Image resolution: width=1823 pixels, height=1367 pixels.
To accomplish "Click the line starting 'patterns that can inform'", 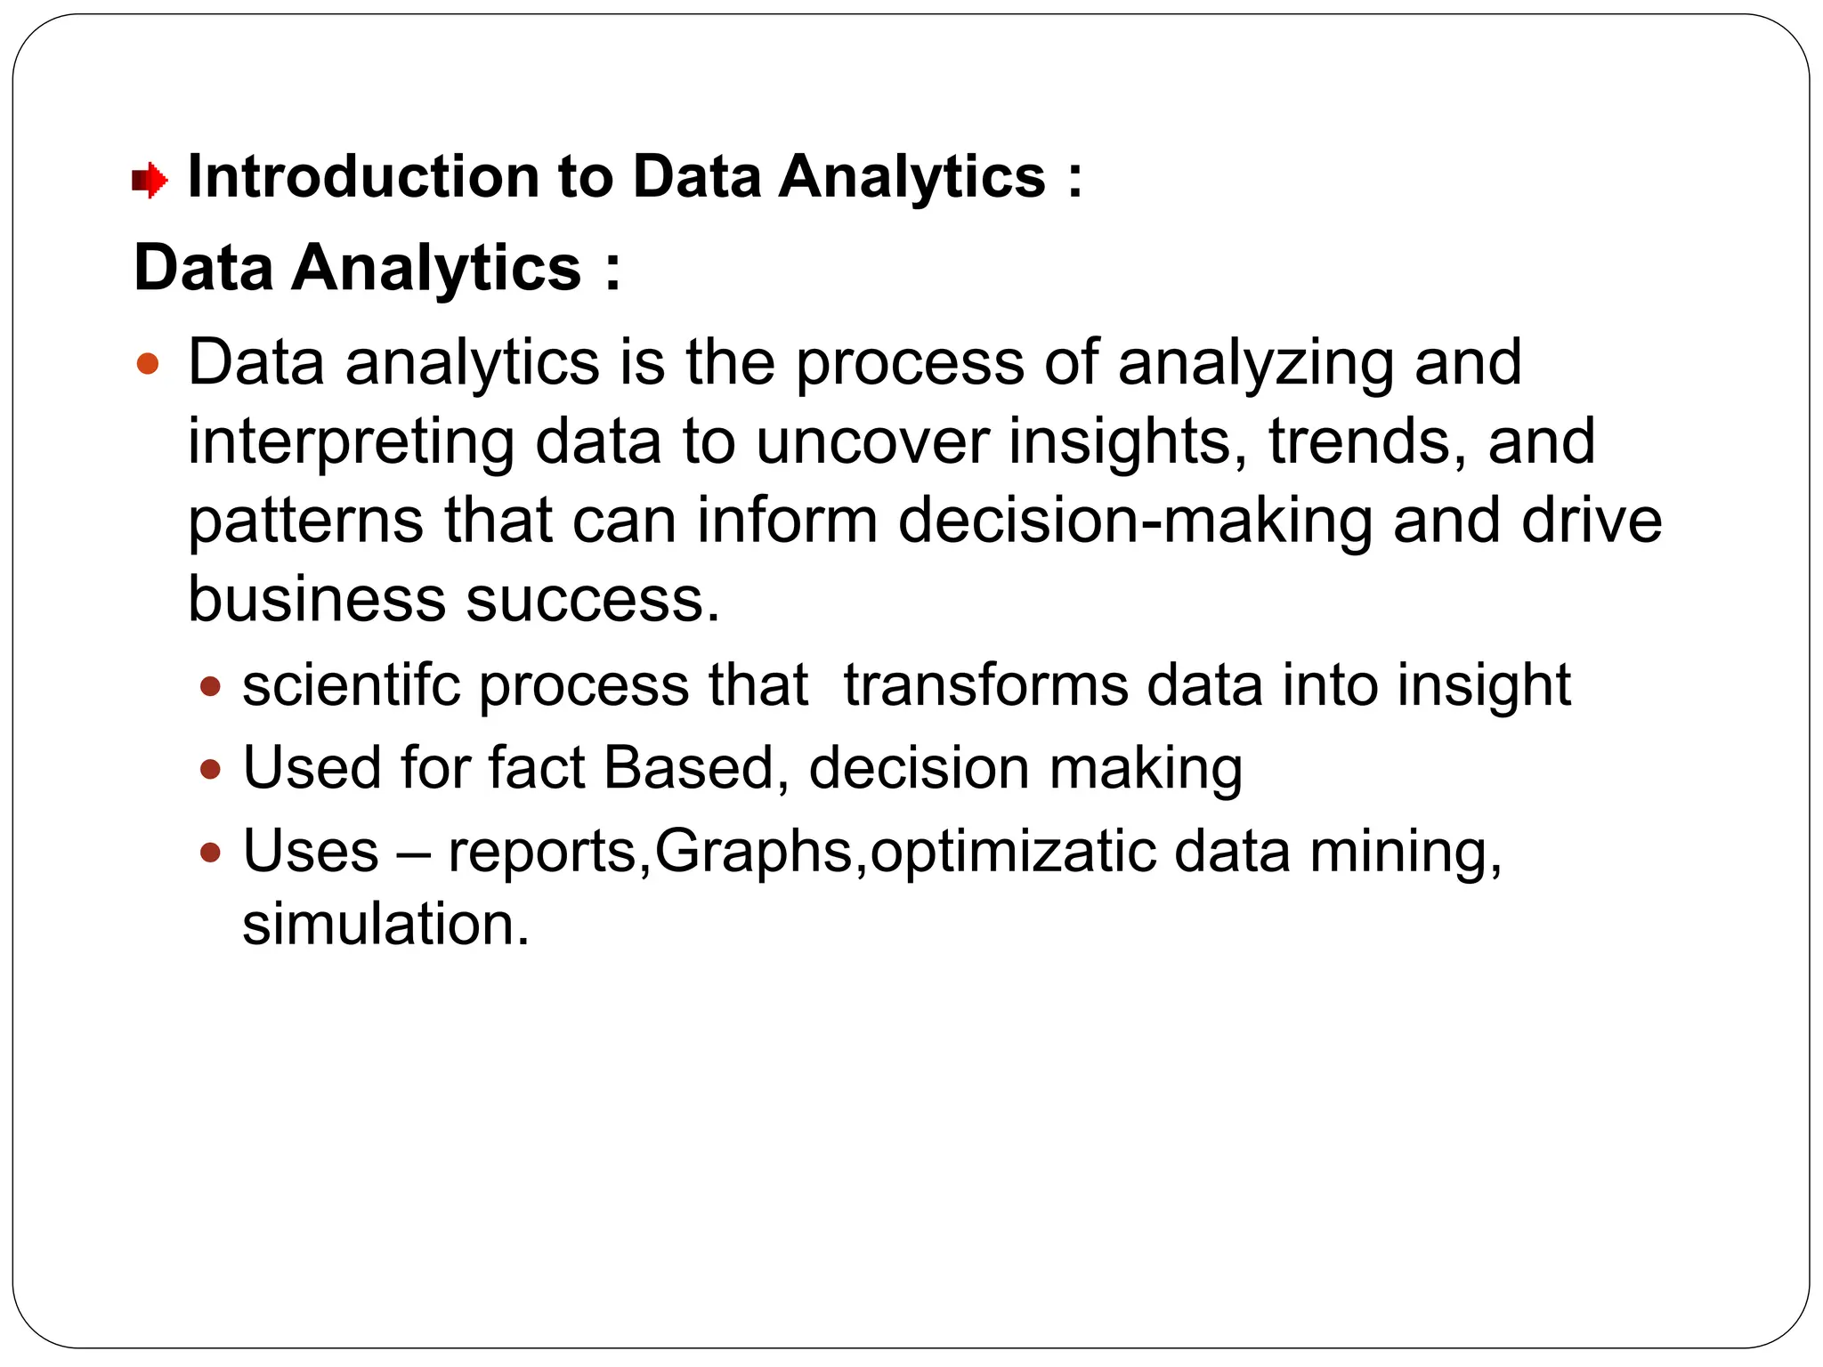I will pyautogui.click(x=925, y=522).
